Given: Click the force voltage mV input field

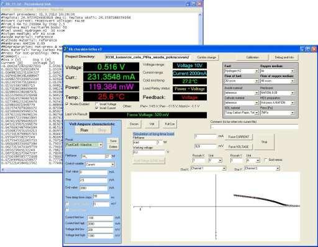Looking at the screenshot, I should pos(206,146).
